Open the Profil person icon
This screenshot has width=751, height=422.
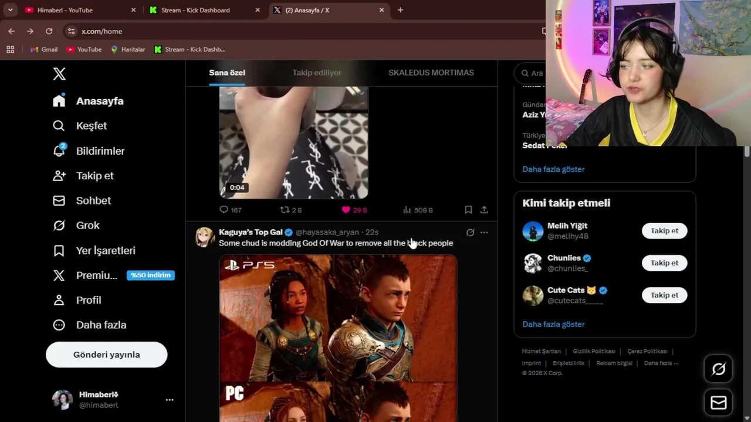59,300
